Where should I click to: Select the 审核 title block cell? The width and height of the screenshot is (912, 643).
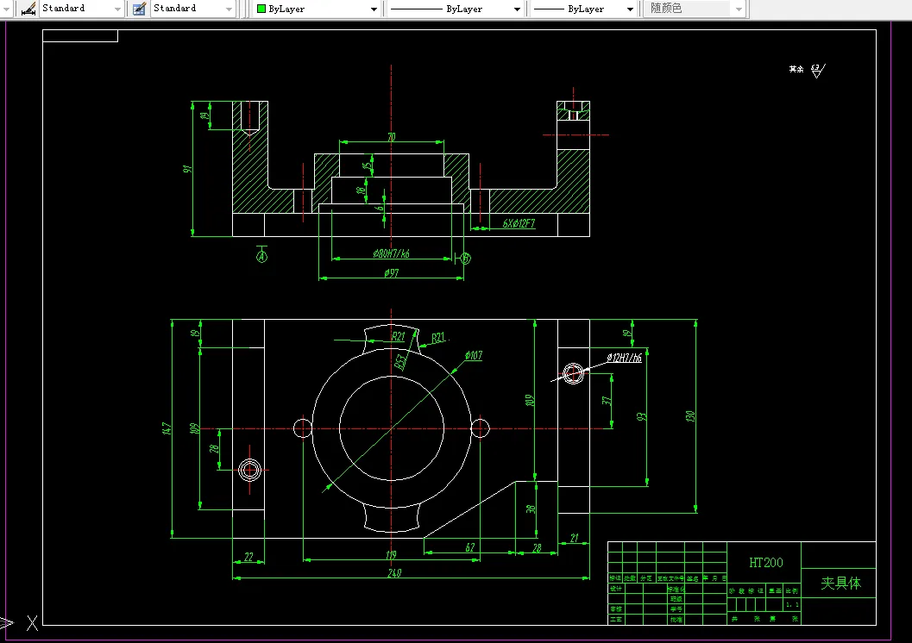[x=616, y=609]
